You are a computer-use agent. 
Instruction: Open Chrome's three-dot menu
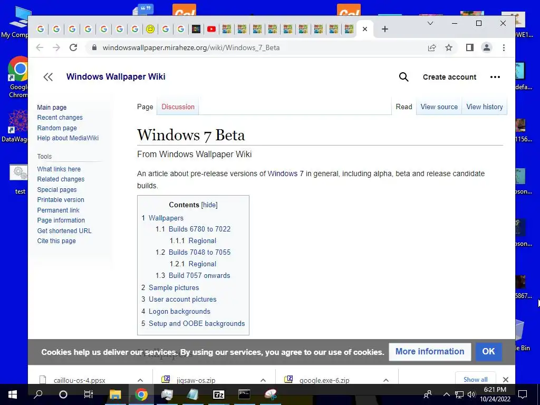coord(504,47)
